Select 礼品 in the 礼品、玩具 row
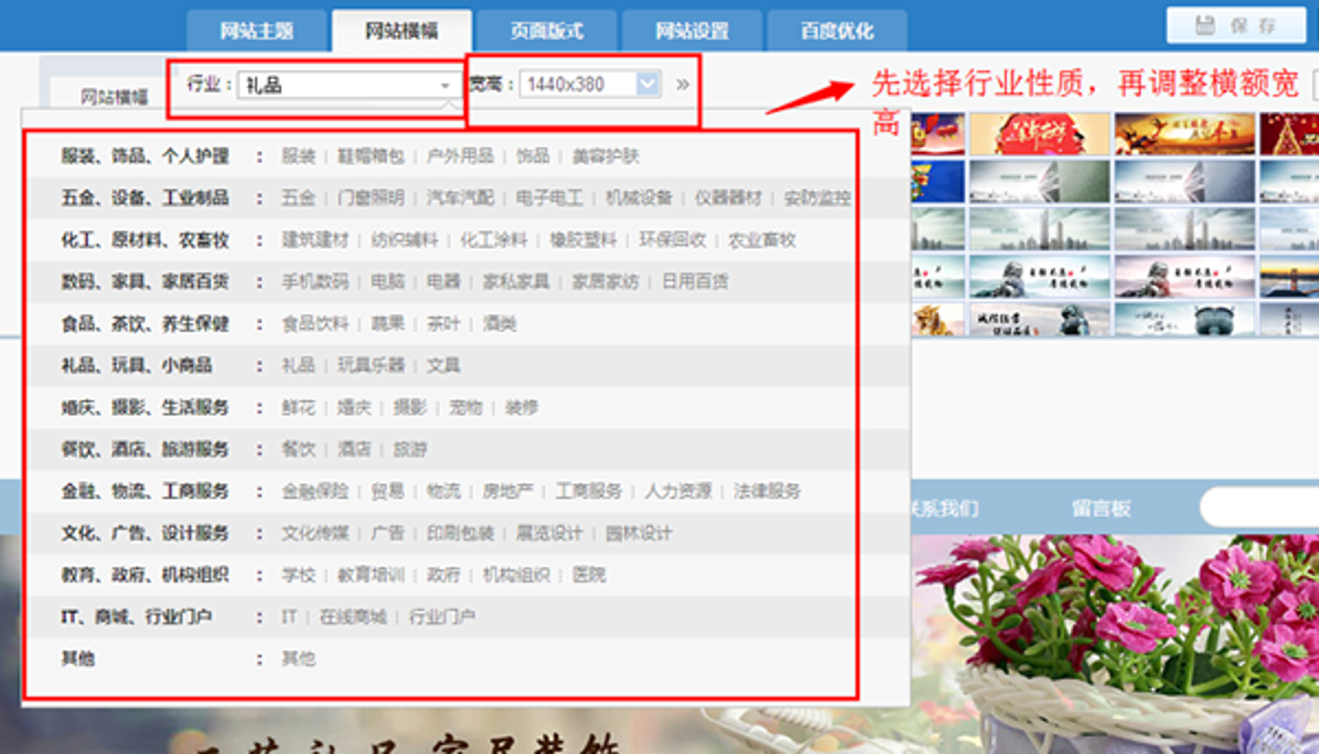This screenshot has height=754, width=1319. [298, 366]
